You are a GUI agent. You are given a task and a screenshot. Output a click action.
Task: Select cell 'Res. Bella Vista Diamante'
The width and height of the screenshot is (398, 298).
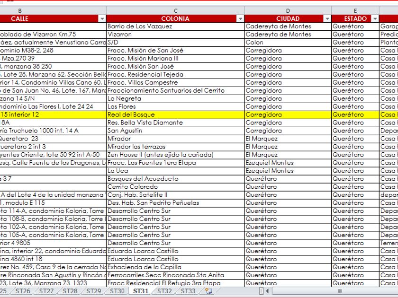[x=175, y=123]
